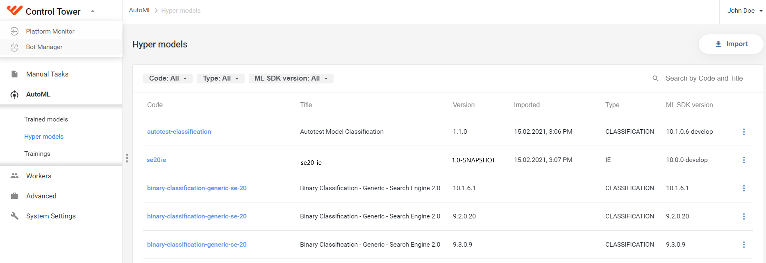Select Hyper models submenu item
766x263 pixels.
44,137
